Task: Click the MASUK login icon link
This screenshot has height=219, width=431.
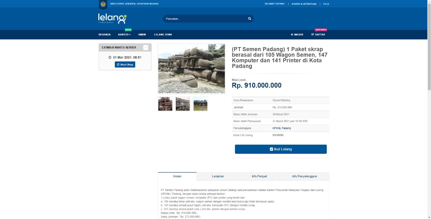Action: coord(297,35)
